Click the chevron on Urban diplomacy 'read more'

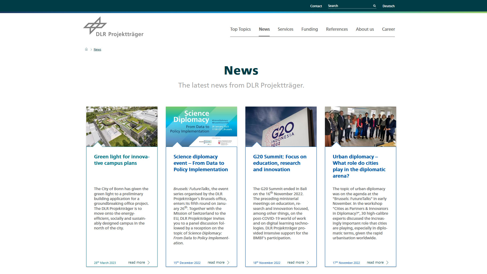tap(388, 262)
